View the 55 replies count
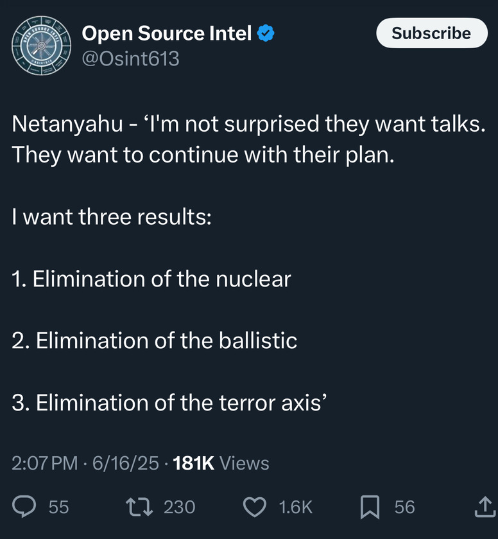The image size is (498, 539). (x=59, y=507)
